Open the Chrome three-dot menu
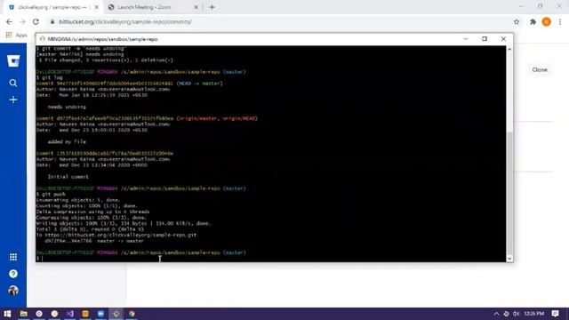The height and width of the screenshot is (320, 569). [x=560, y=21]
